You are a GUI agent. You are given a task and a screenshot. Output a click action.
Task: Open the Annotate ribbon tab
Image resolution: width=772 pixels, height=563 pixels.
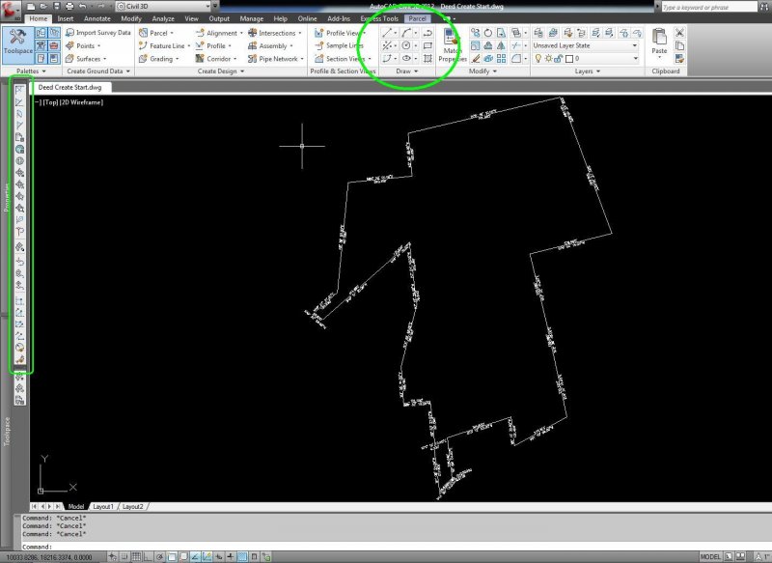(x=97, y=18)
